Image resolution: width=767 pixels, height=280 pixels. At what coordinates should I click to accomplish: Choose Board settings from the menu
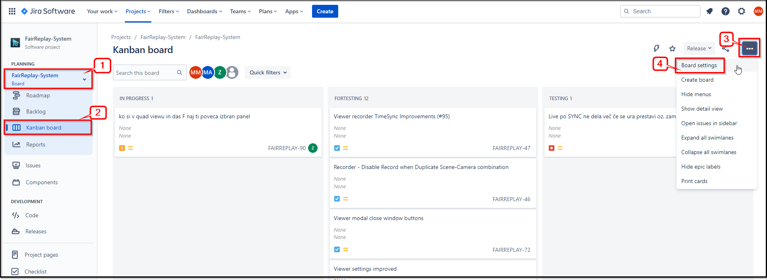point(717,65)
